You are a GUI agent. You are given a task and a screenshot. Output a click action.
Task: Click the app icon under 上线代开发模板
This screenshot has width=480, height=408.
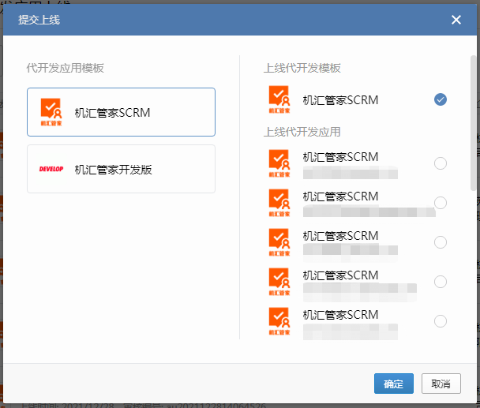pos(279,99)
